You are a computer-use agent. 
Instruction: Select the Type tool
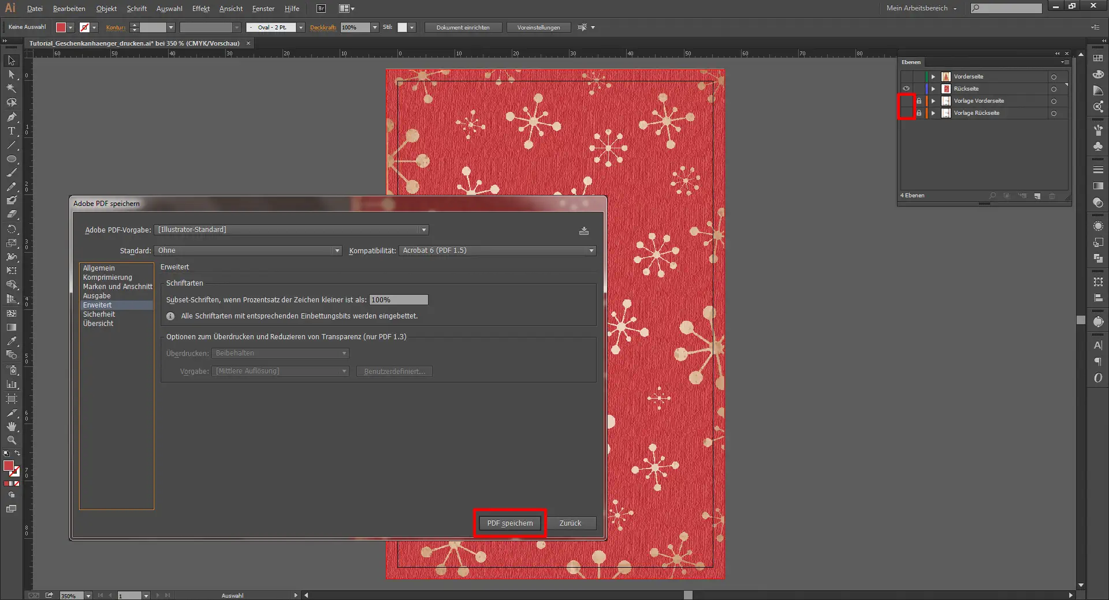coord(11,131)
